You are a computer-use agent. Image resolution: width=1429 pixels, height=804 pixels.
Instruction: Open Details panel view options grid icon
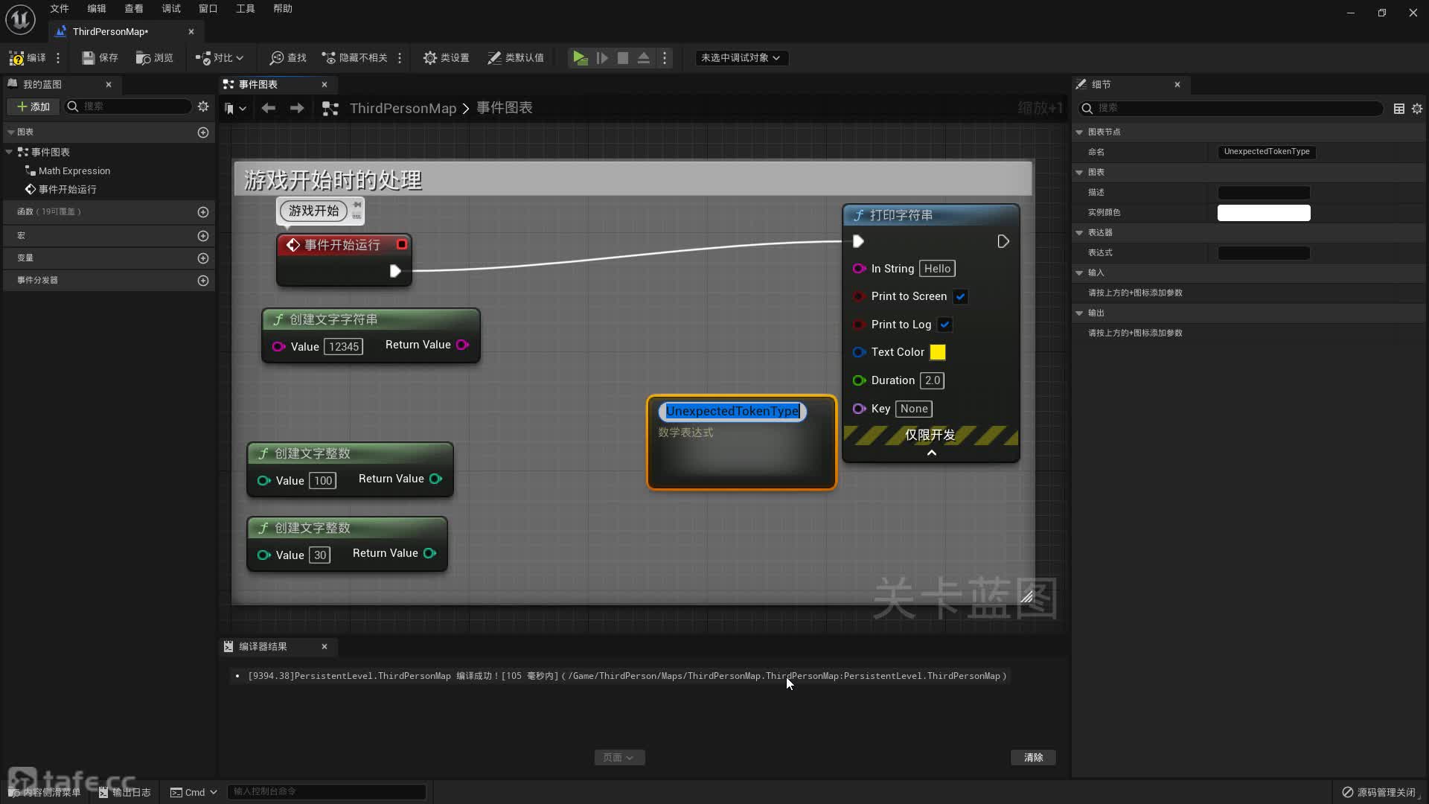pyautogui.click(x=1399, y=109)
